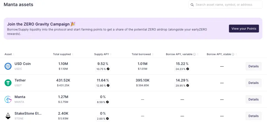
Task: Click Join the ZERO Gravity Campaign title
Action: 38,24
